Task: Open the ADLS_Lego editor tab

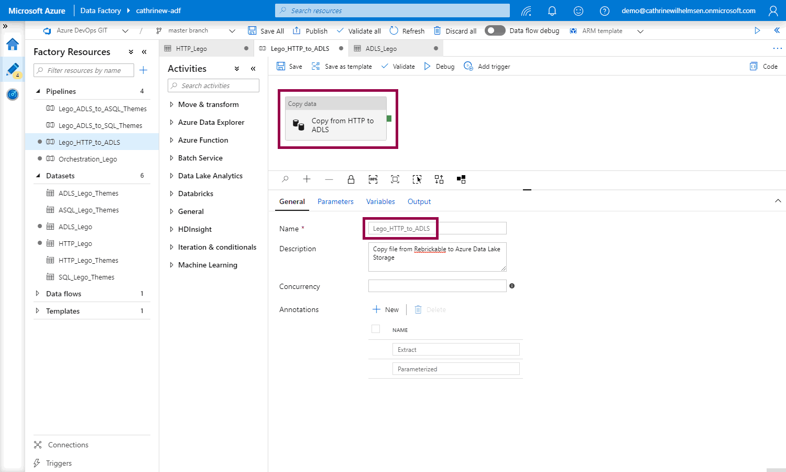Action: (381, 48)
